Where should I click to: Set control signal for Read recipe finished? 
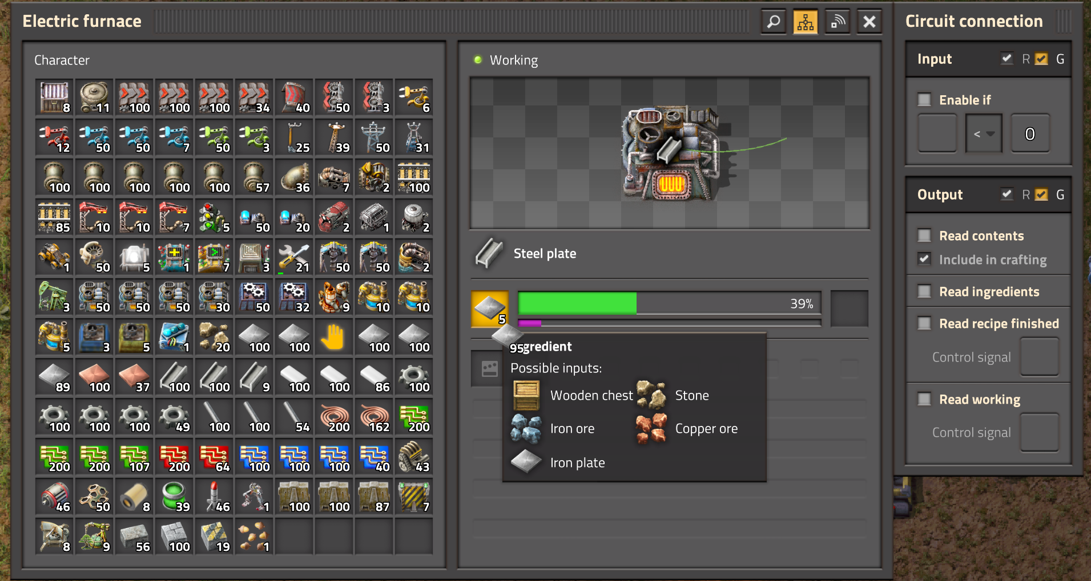1040,357
